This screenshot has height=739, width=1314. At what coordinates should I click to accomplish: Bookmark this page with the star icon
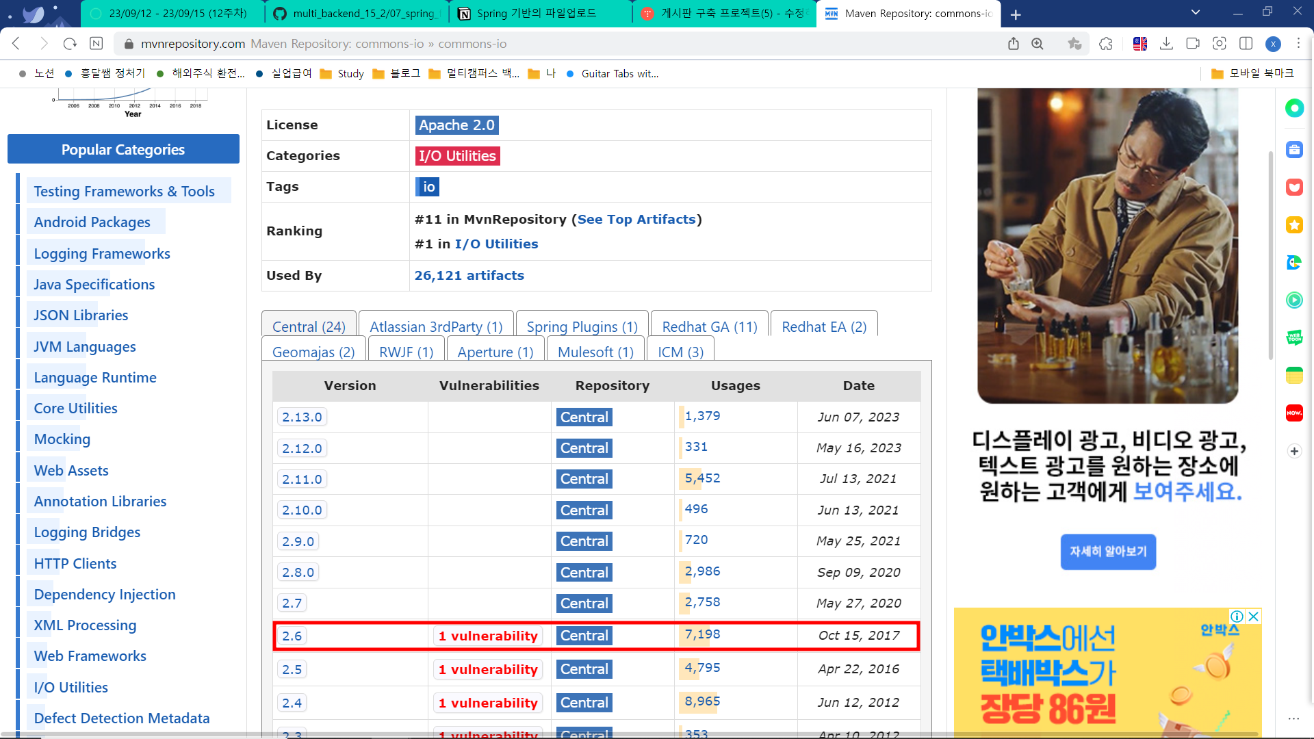[1074, 44]
